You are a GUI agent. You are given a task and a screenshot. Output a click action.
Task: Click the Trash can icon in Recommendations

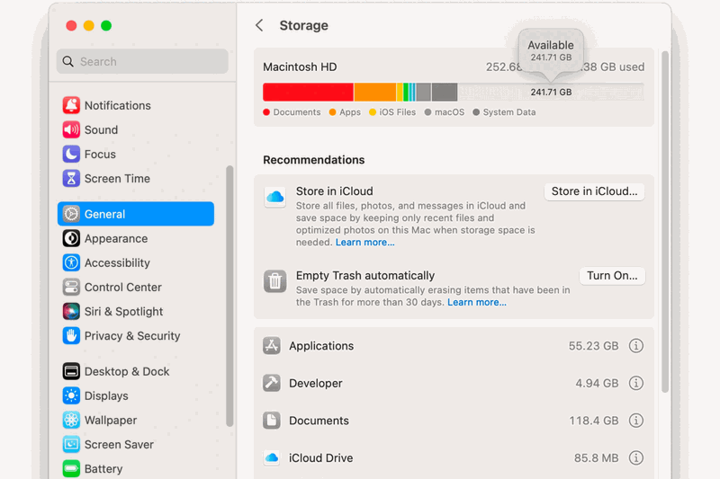[275, 281]
